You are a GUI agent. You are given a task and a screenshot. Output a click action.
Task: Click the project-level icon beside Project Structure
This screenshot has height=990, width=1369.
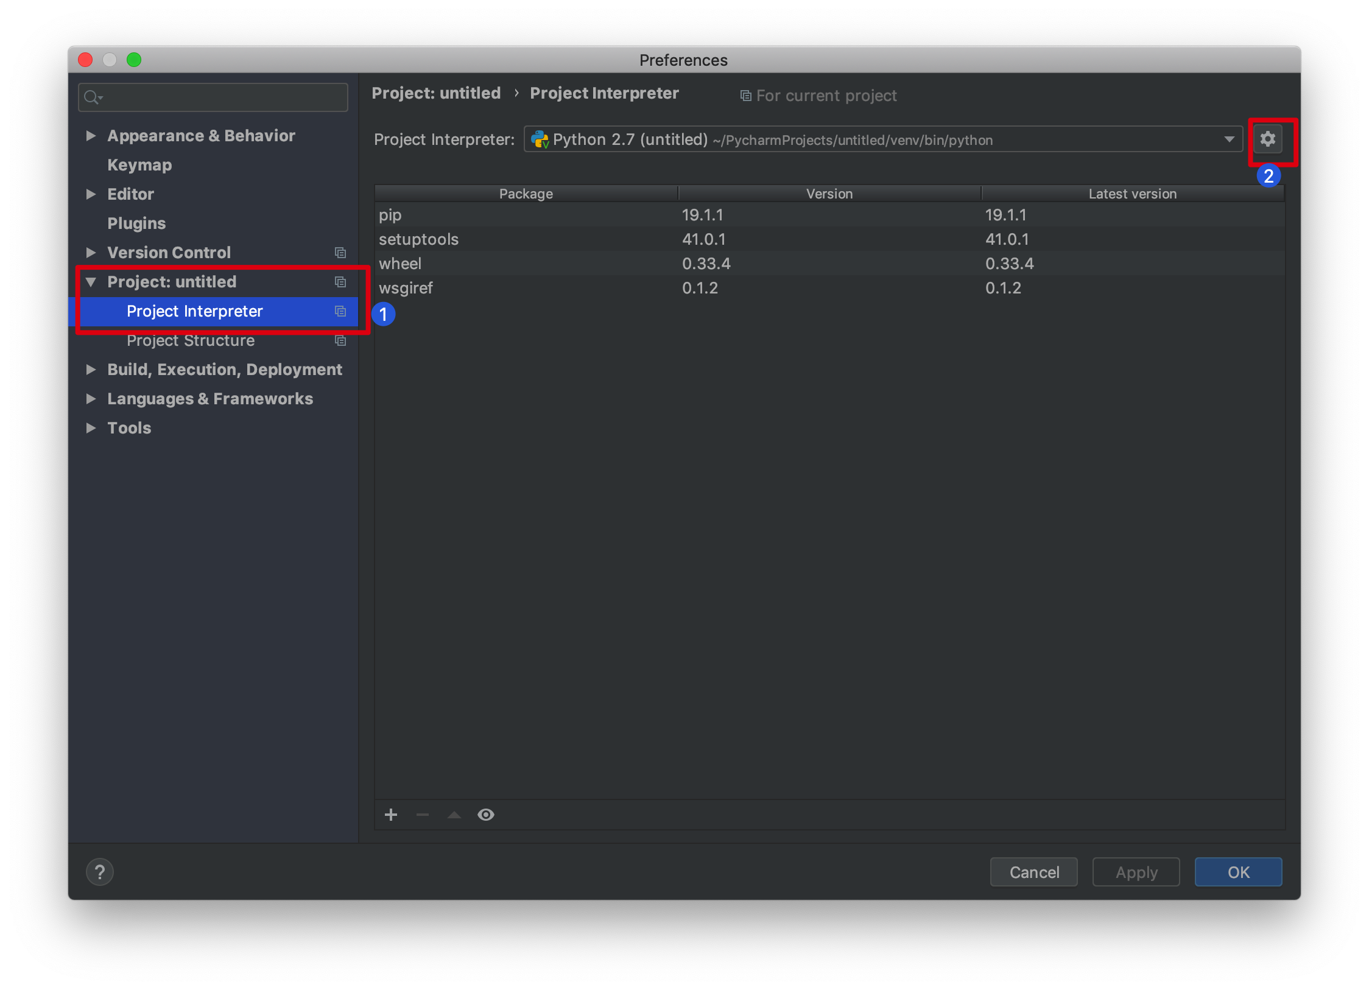tap(340, 340)
